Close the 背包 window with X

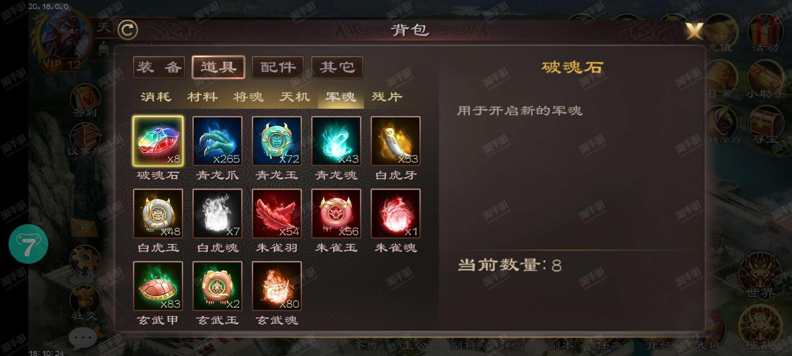(695, 31)
